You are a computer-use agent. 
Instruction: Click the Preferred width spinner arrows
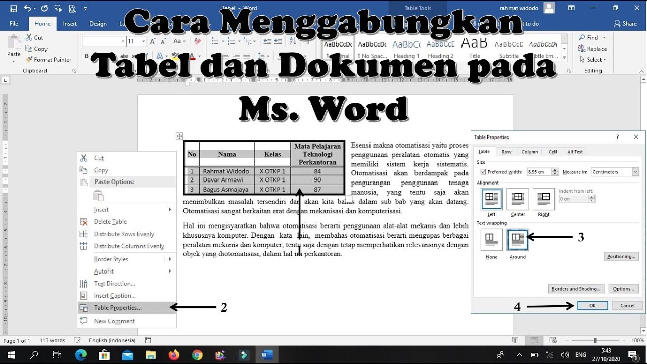(555, 172)
